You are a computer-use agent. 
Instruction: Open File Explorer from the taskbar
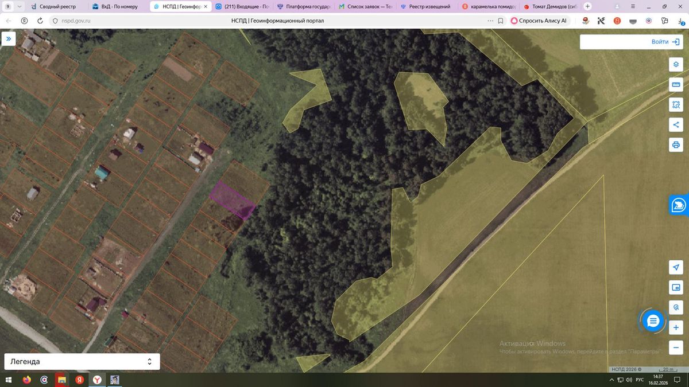(x=62, y=380)
